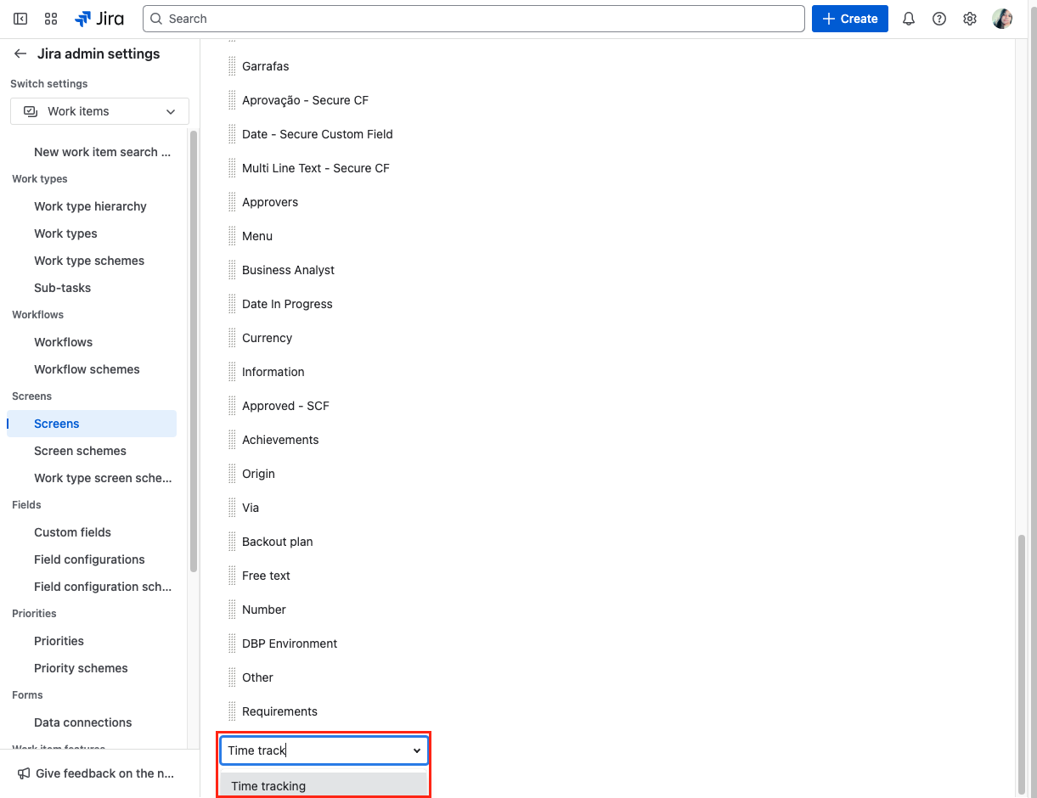Screen dimensions: 1037x798
Task: Go to Custom fields in sidebar
Action: pyautogui.click(x=72, y=532)
